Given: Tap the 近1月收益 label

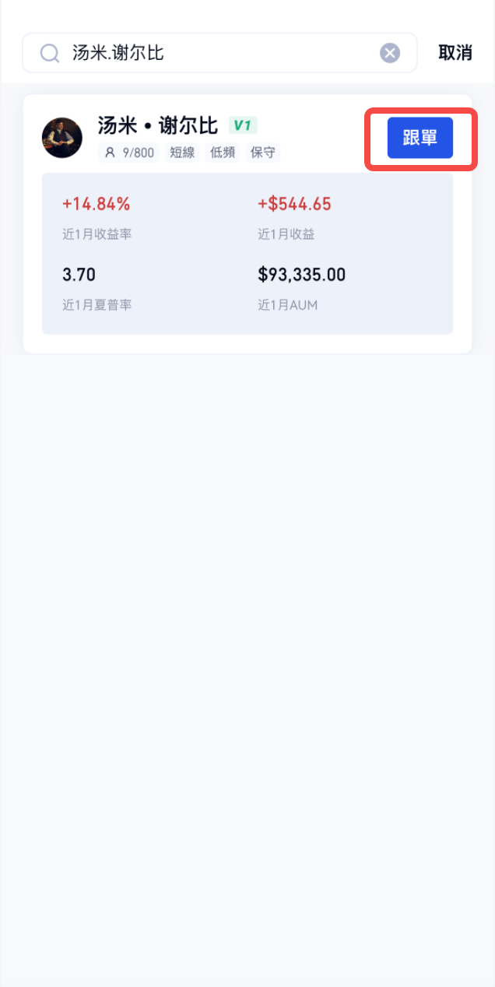Looking at the screenshot, I should 286,234.
